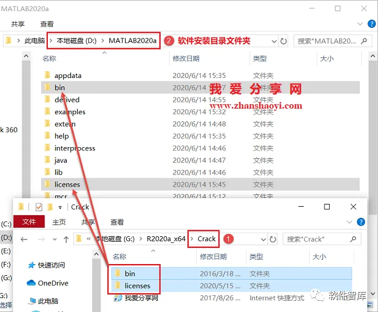Select the (G:) drive in left pane
378x312 pixels.
[6, 278]
